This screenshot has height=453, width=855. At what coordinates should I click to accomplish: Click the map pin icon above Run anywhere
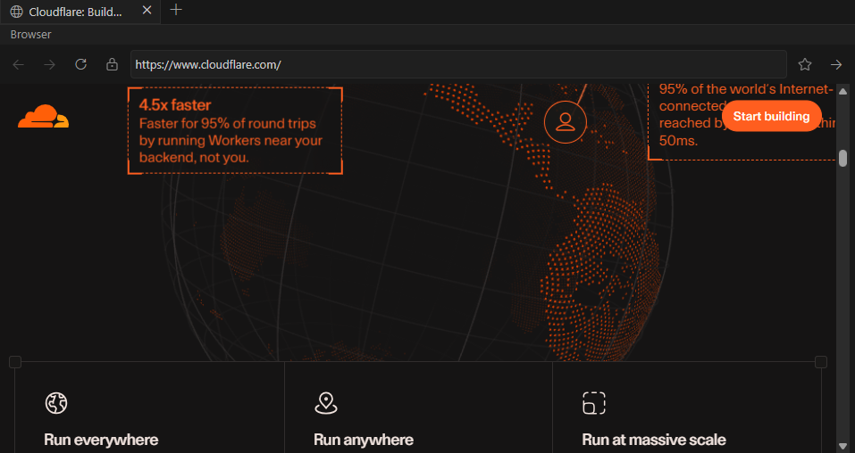[x=326, y=403]
